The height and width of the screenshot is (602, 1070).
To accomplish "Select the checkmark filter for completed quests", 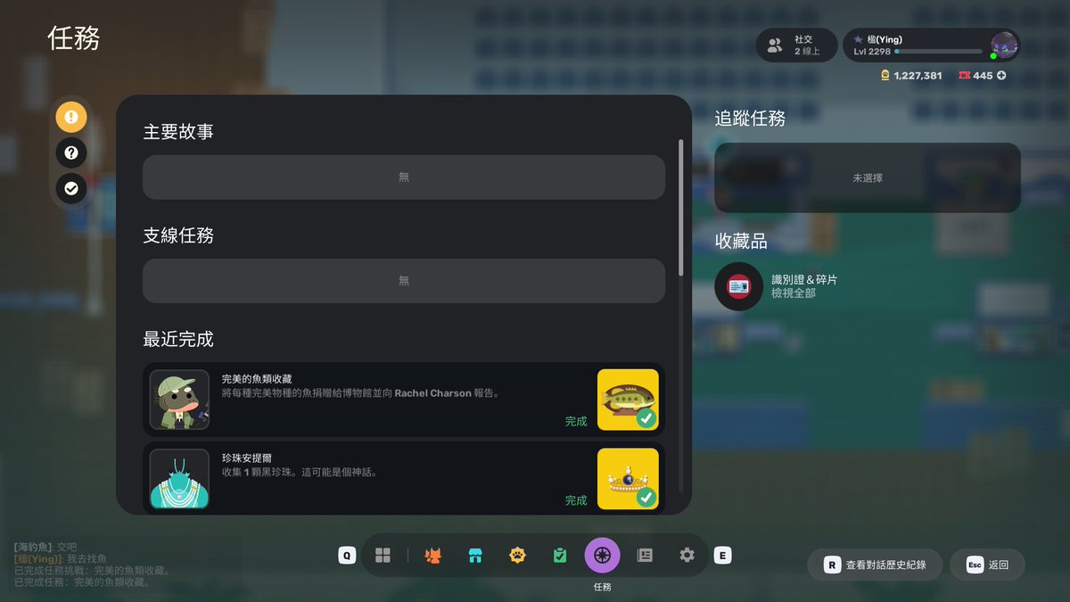I will [71, 188].
